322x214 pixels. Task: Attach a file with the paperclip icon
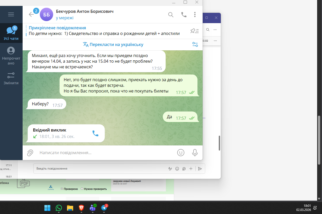pos(30,153)
